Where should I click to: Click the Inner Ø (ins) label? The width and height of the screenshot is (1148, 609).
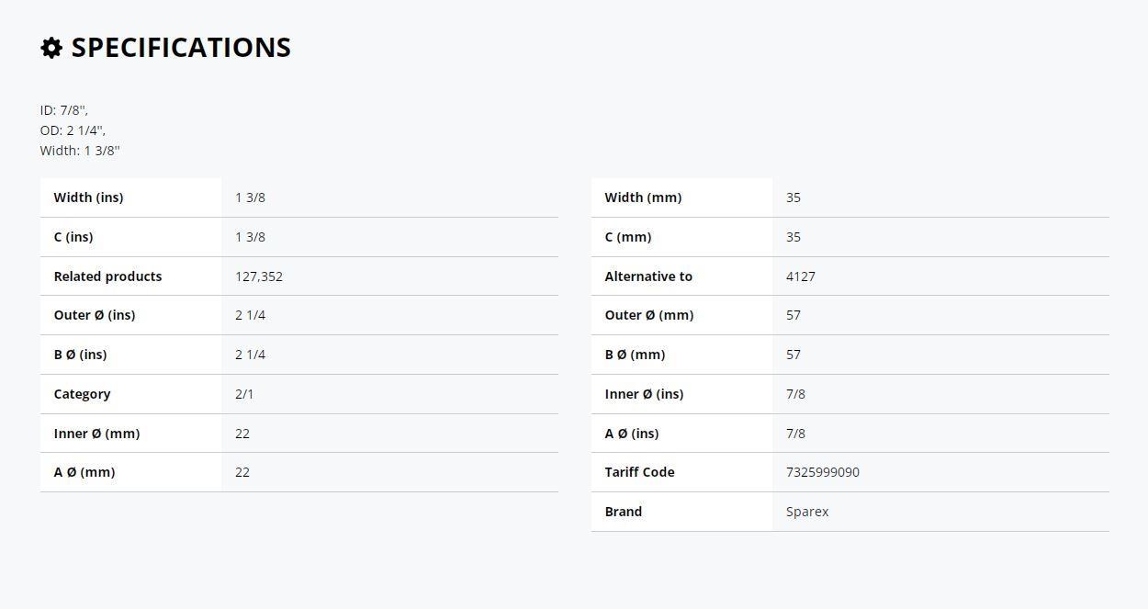644,394
